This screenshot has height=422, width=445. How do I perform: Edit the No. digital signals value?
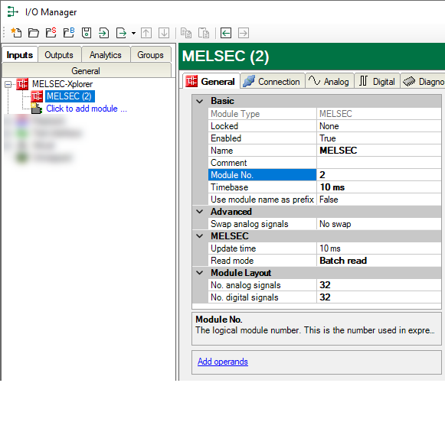379,297
